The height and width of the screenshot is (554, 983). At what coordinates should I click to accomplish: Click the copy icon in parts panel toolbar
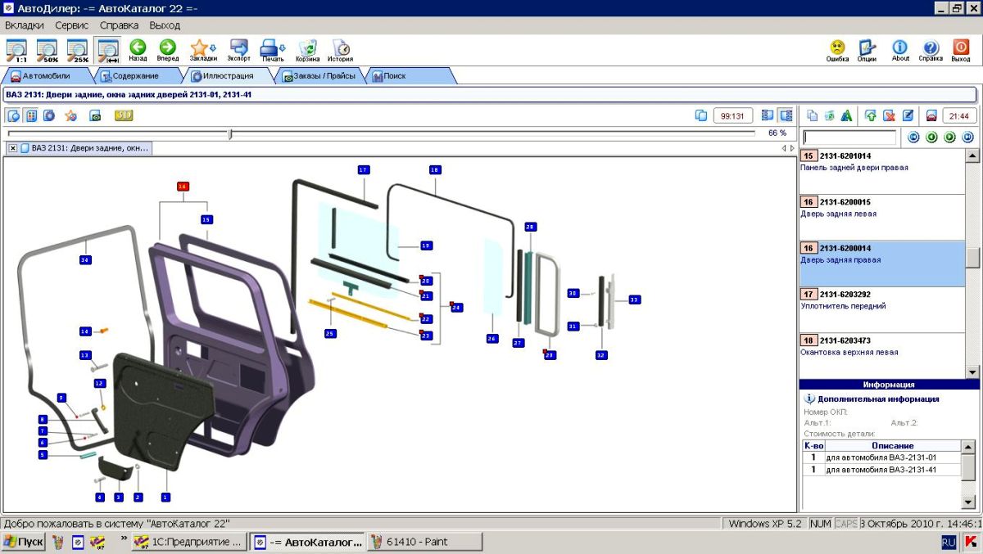coord(813,115)
